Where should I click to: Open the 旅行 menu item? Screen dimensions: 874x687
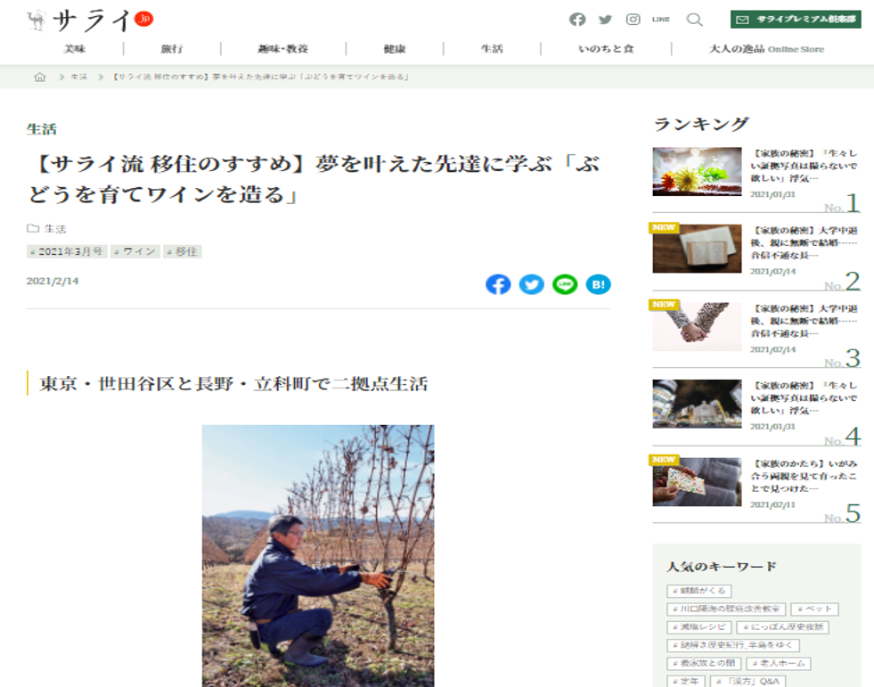[172, 49]
